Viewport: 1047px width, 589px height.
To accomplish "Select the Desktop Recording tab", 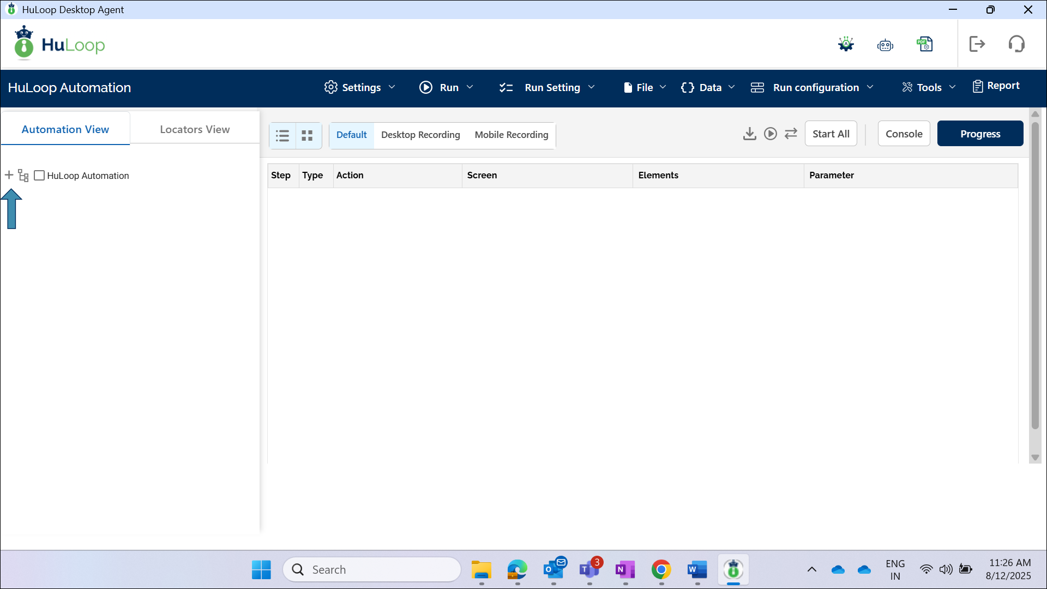I will 420,135.
